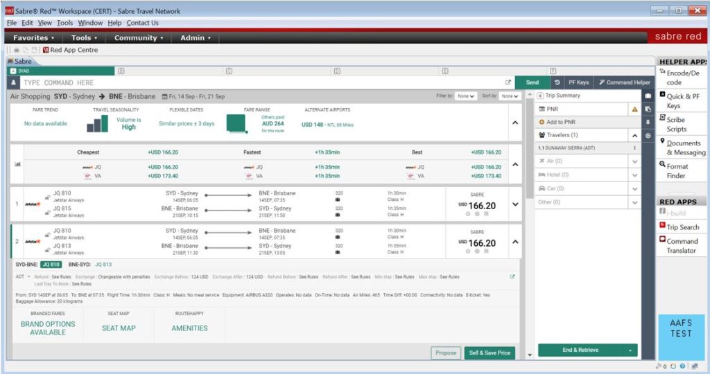Image resolution: width=710 pixels, height=374 pixels.
Task: Open the SEAT MAP link
Action: [119, 328]
